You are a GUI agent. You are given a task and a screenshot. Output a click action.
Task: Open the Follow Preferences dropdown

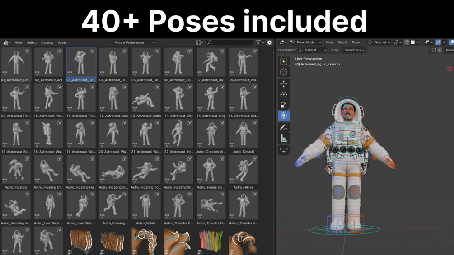click(x=134, y=42)
